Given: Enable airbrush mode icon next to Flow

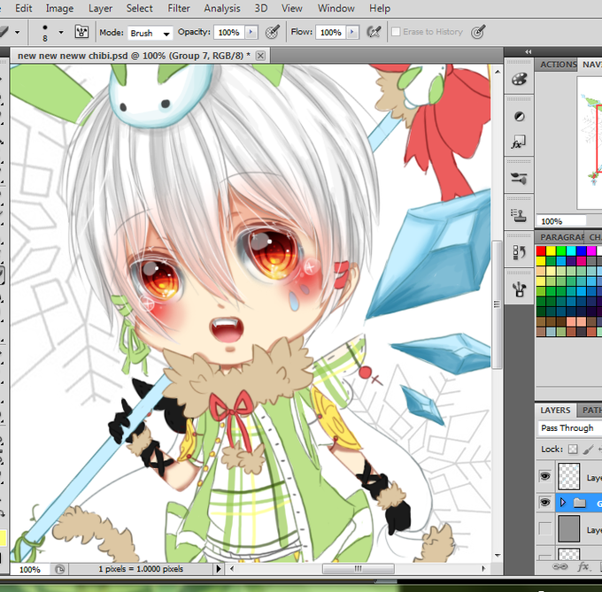Looking at the screenshot, I should 374,32.
